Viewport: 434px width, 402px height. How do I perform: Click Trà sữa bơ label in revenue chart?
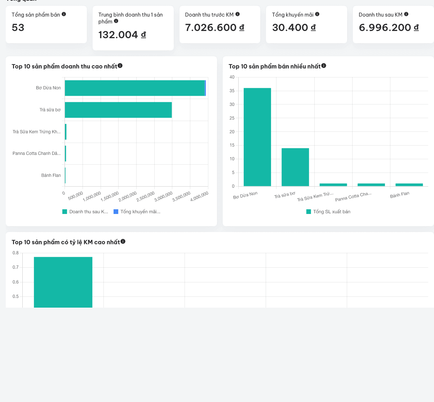50,110
